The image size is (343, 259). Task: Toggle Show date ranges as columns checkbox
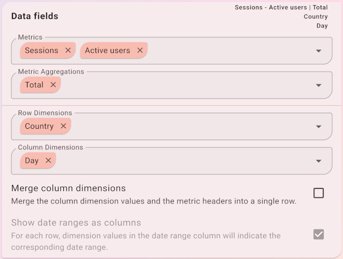click(319, 235)
